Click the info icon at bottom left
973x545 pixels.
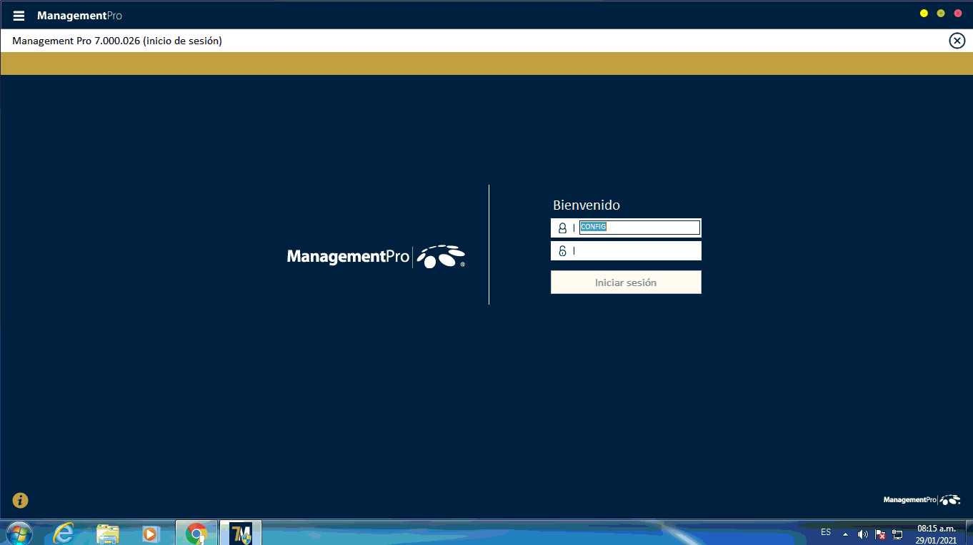coord(20,501)
